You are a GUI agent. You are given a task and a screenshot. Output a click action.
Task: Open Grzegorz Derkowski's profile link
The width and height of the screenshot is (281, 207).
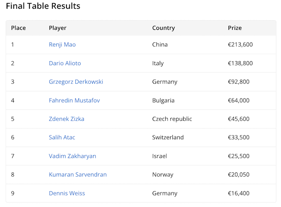76,82
